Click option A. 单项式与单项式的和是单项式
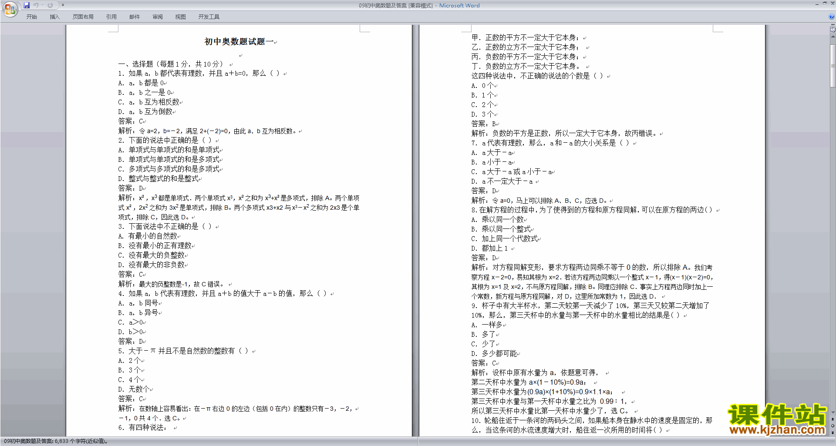 [169, 150]
